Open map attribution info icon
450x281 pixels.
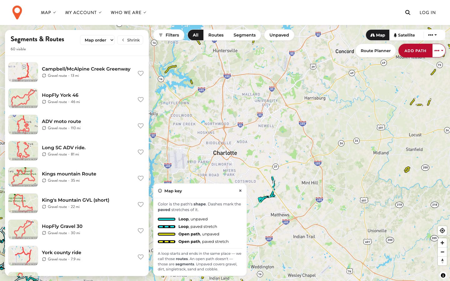tap(443, 275)
